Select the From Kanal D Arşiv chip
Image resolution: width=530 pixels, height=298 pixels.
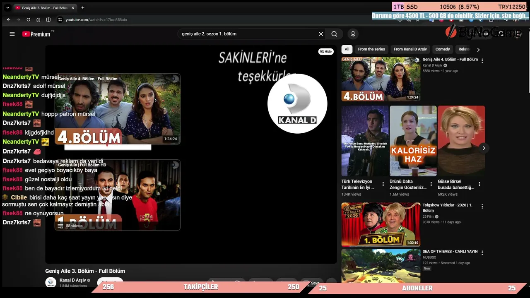point(410,49)
